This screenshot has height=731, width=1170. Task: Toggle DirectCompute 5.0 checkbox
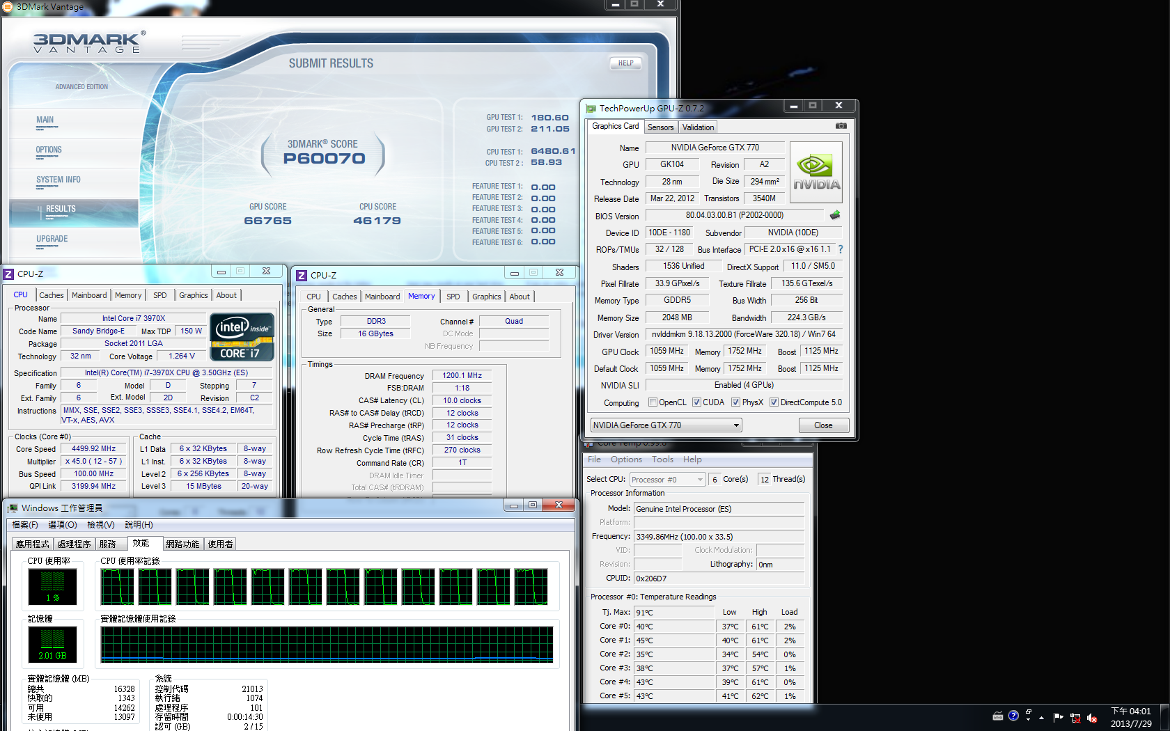coord(774,402)
